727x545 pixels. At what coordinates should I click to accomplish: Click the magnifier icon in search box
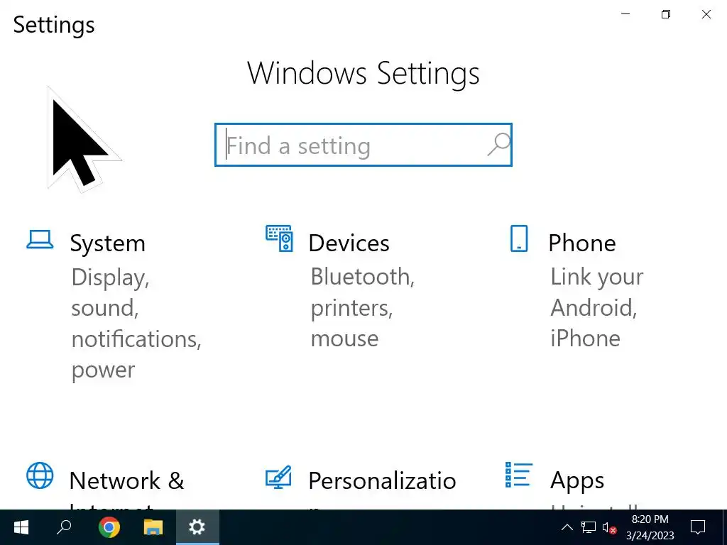(x=499, y=145)
